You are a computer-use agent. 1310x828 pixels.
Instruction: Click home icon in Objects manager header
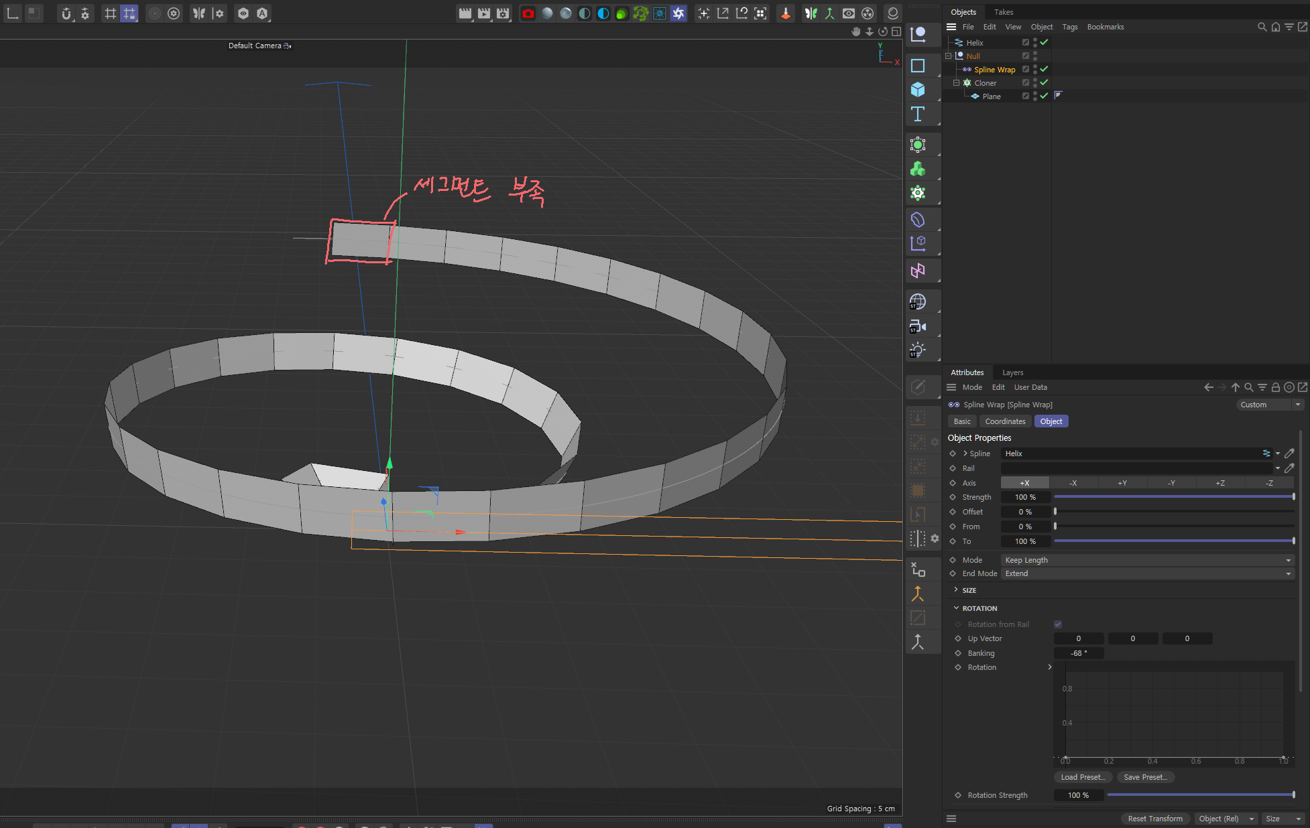tap(1276, 27)
